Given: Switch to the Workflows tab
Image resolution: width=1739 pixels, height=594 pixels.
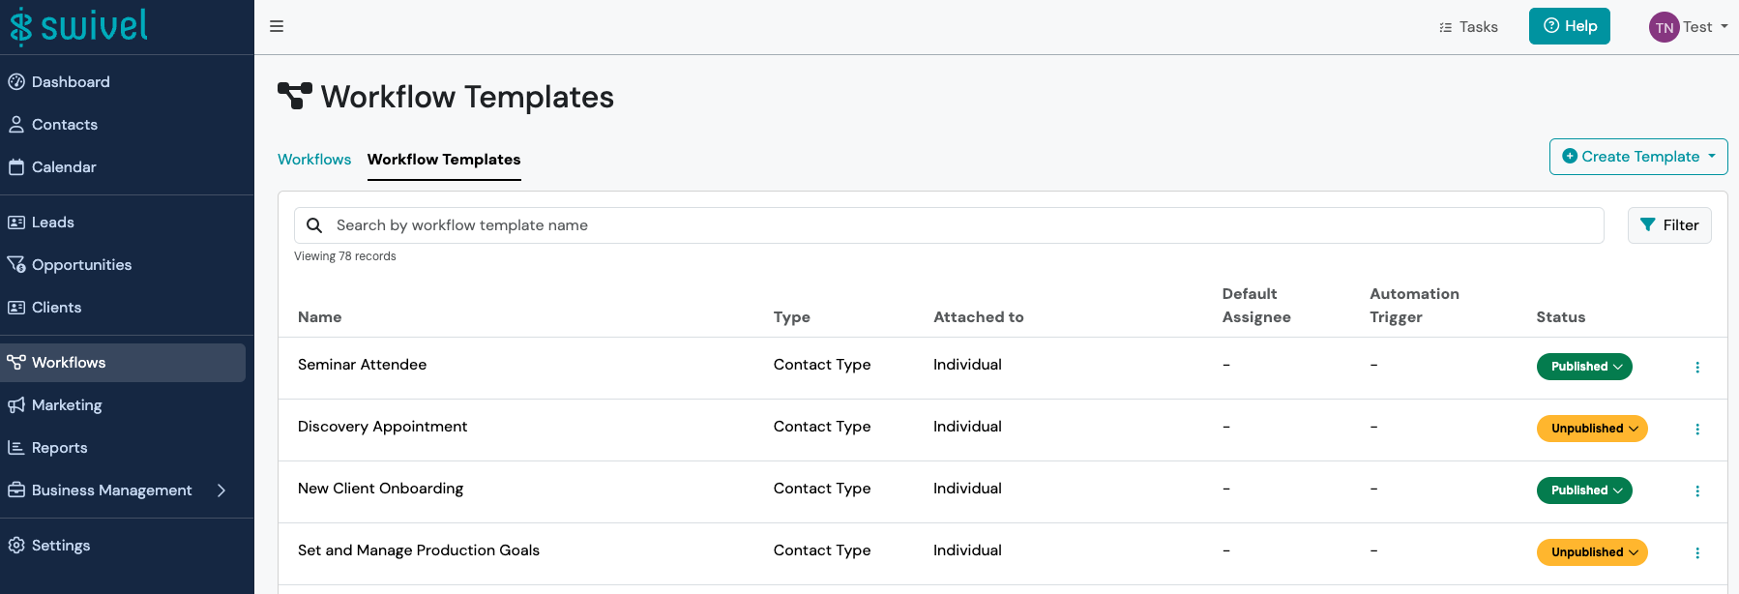Looking at the screenshot, I should tap(314, 160).
